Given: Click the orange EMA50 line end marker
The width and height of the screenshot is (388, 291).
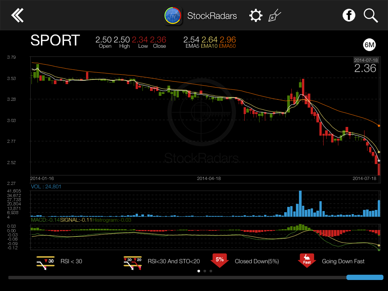Looking at the screenshot, I should coord(379,126).
